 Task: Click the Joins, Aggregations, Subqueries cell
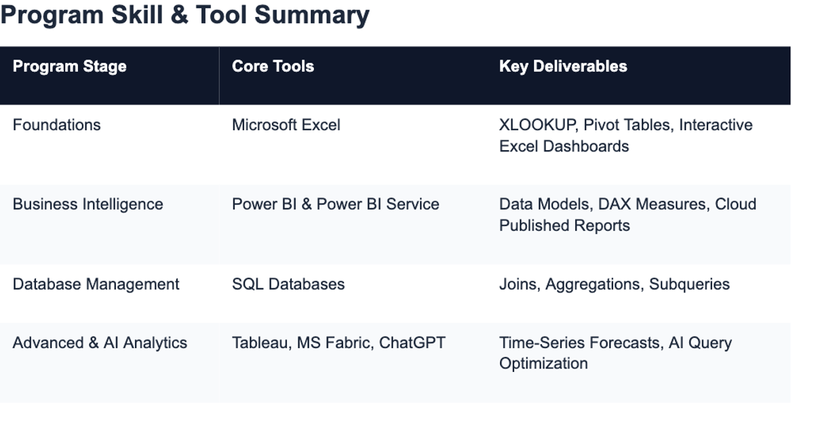638,294
